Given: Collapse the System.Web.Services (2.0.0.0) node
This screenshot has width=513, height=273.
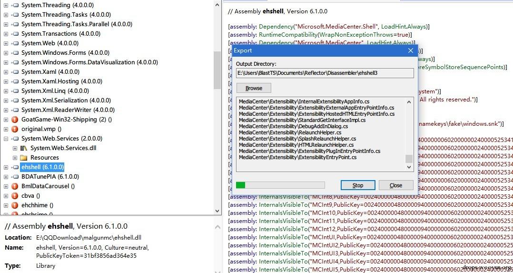Looking at the screenshot, I should click(6, 139).
